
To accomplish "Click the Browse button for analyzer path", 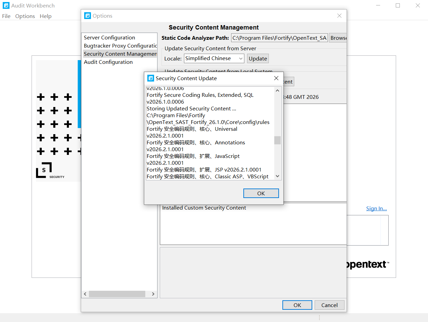I will click(338, 38).
